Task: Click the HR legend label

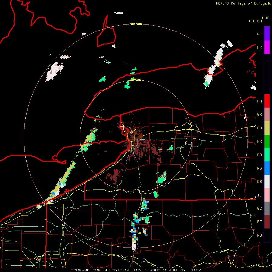Action: click(x=259, y=141)
